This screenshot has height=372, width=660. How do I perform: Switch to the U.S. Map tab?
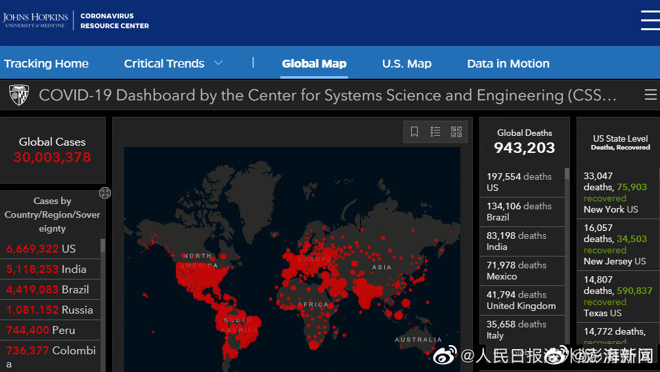tap(407, 64)
